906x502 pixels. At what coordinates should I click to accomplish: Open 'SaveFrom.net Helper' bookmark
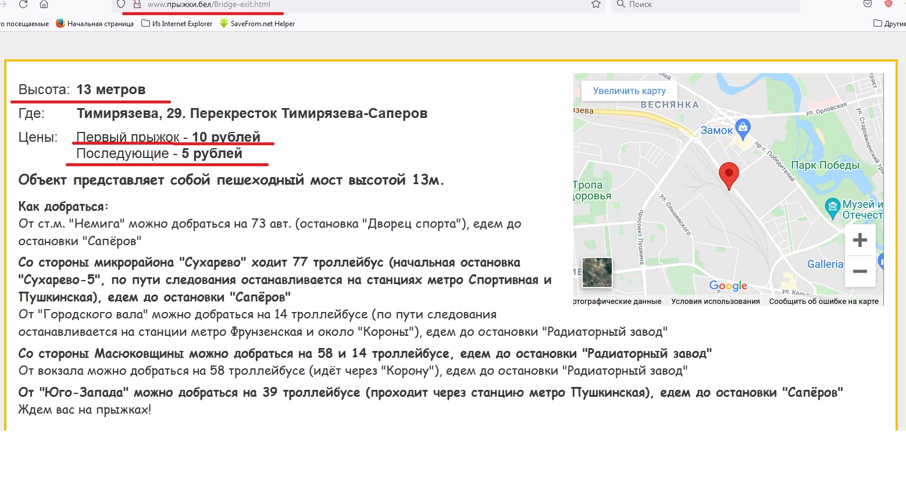257,24
